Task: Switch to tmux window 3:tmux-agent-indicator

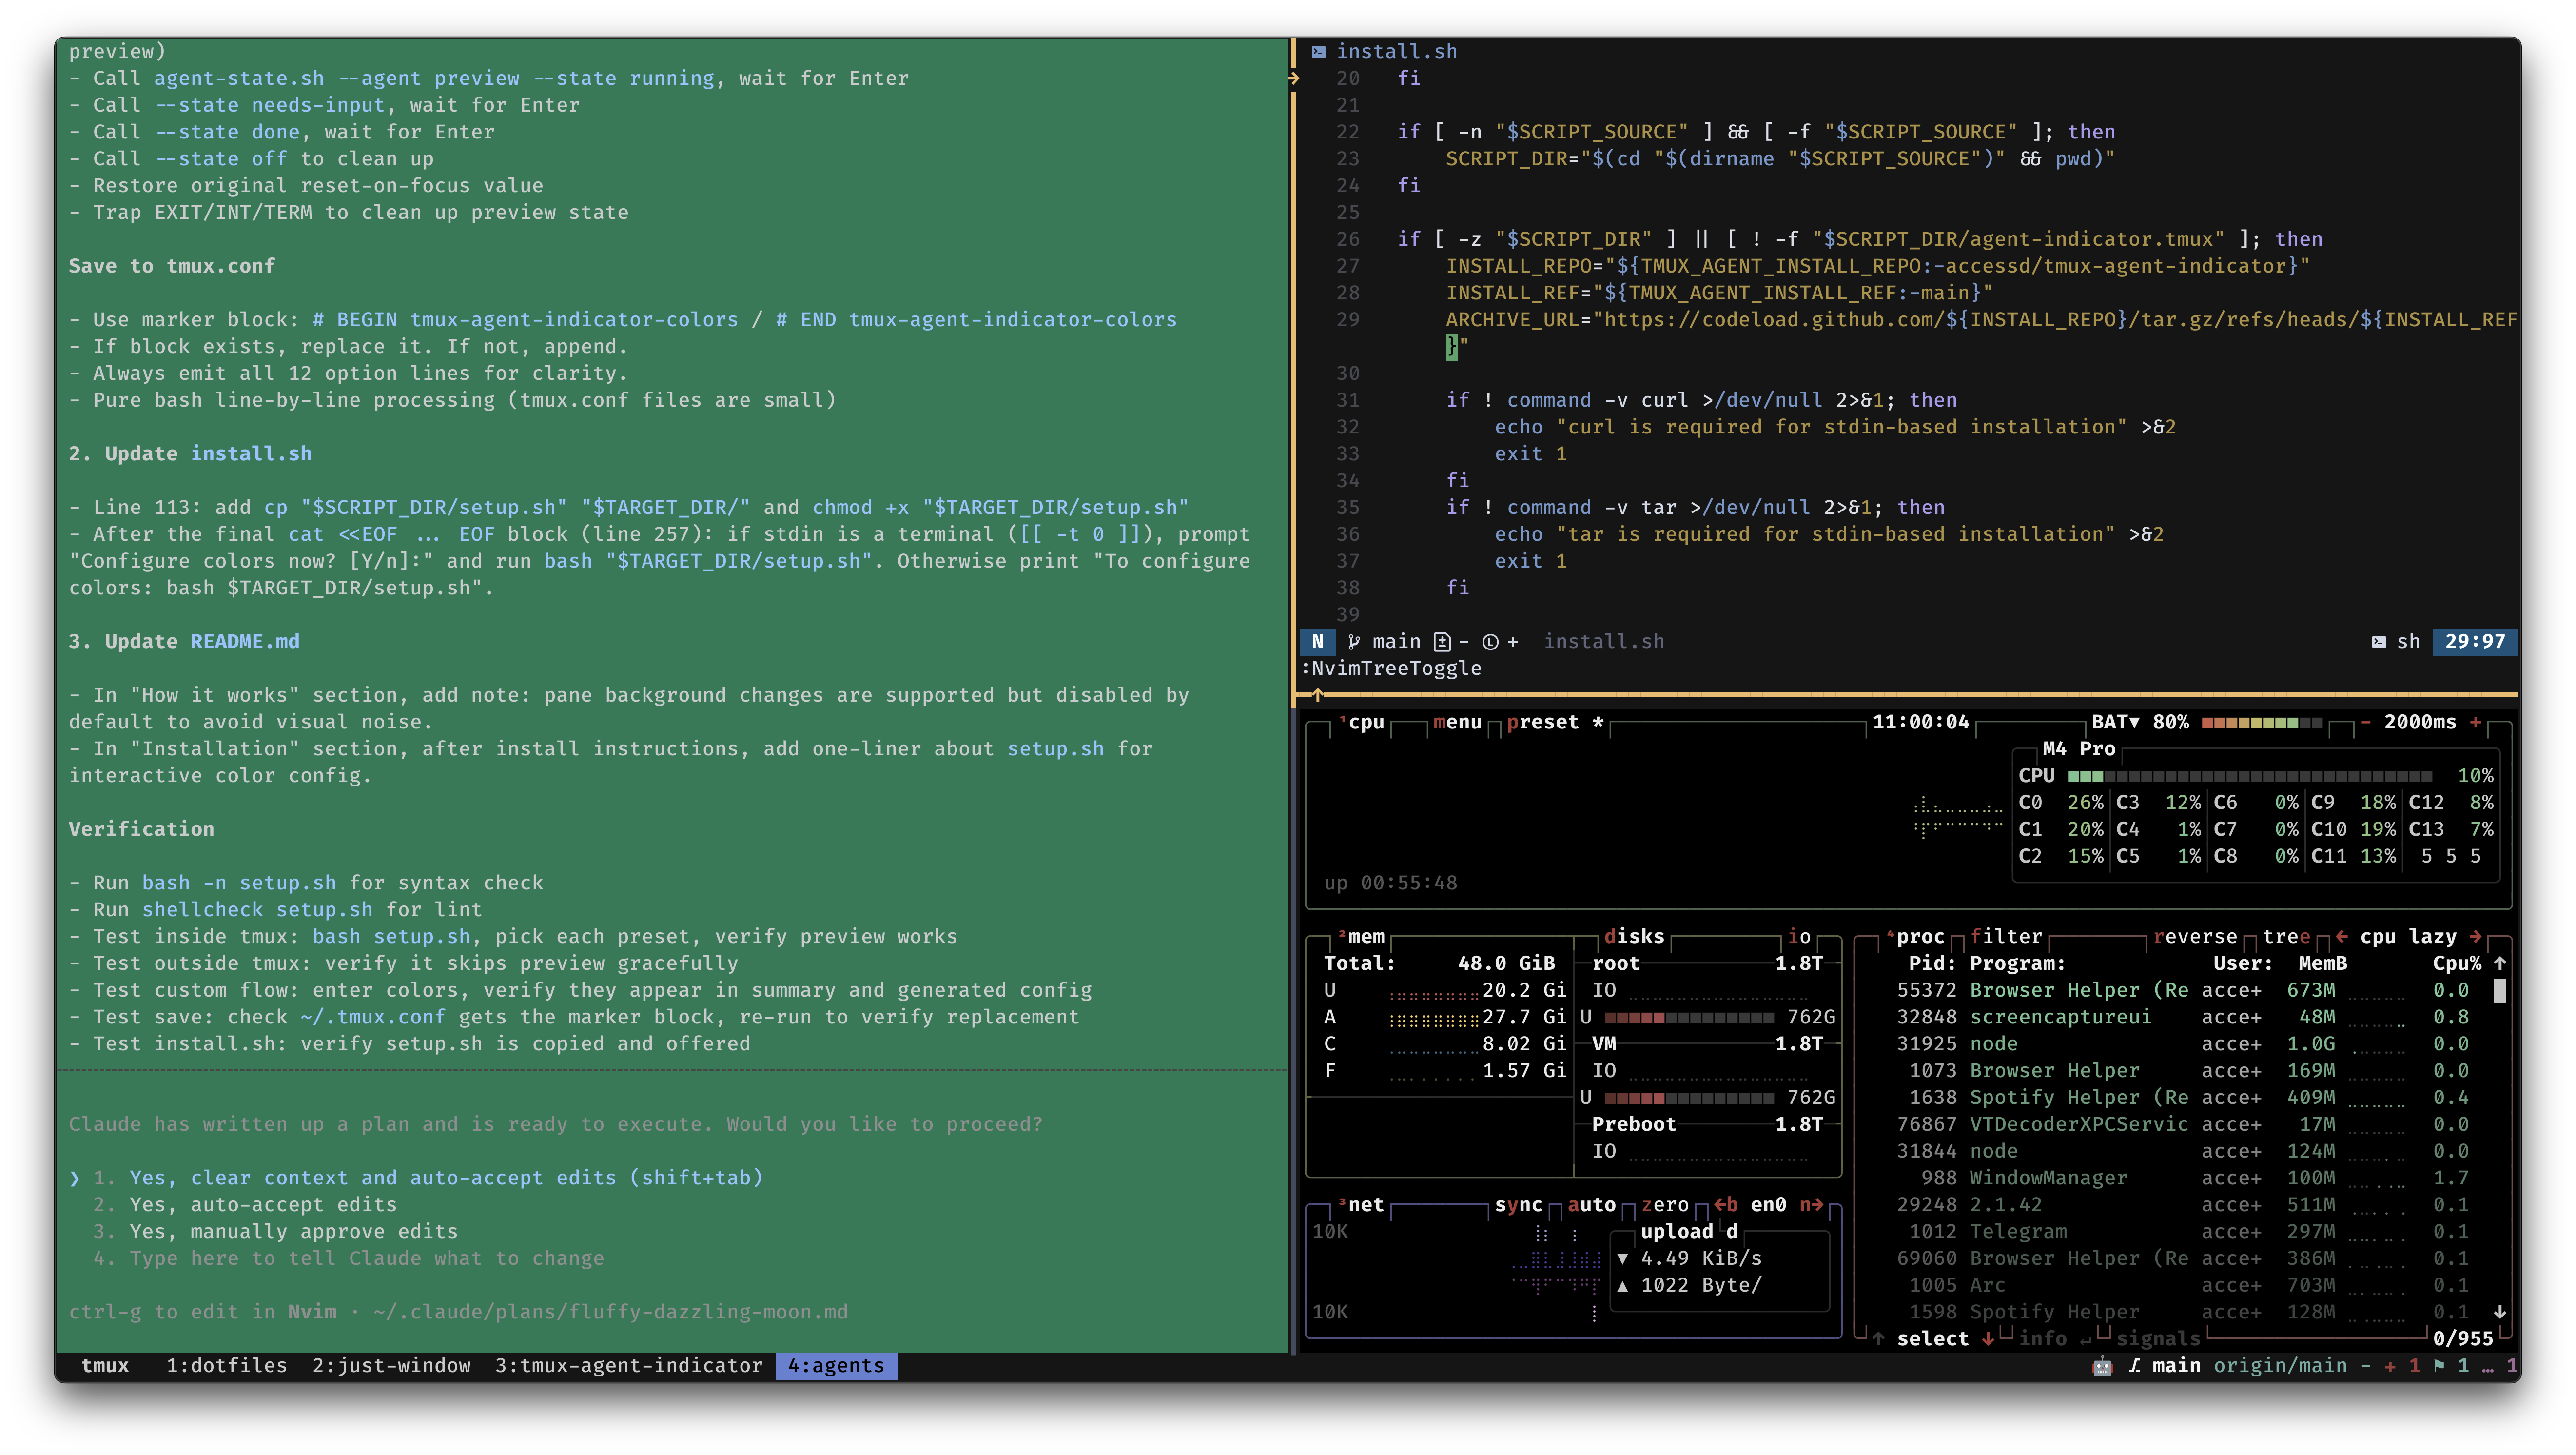Action: (x=628, y=1365)
